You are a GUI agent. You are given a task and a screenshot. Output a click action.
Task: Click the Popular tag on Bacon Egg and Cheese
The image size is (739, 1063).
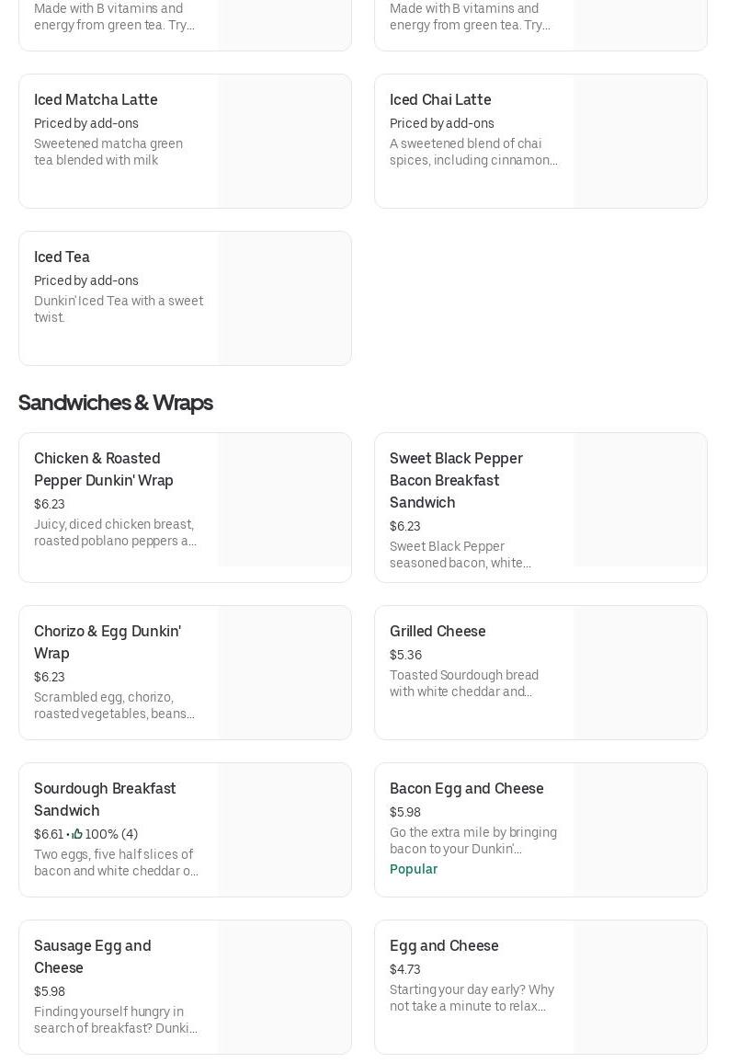pyautogui.click(x=414, y=869)
